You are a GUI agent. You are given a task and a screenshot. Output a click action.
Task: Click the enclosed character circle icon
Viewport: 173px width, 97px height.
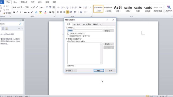pos(53,12)
